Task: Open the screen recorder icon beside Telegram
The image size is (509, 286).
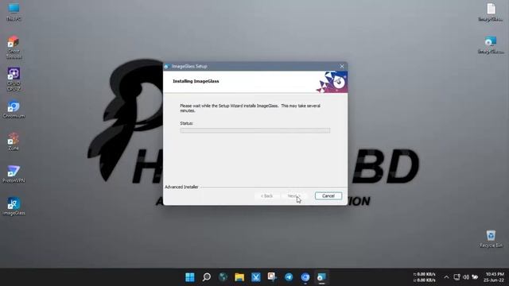Action: (x=272, y=277)
